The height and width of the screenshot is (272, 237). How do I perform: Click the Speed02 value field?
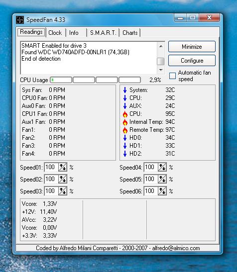pyautogui.click(x=51, y=179)
